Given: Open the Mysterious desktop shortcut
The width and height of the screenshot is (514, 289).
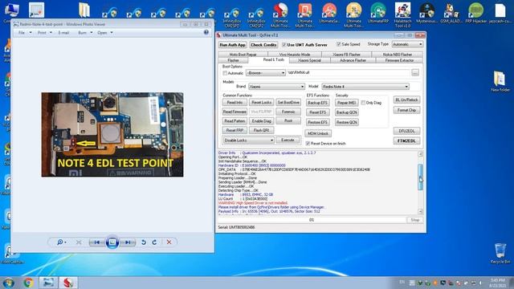Looking at the screenshot, I should (426, 14).
